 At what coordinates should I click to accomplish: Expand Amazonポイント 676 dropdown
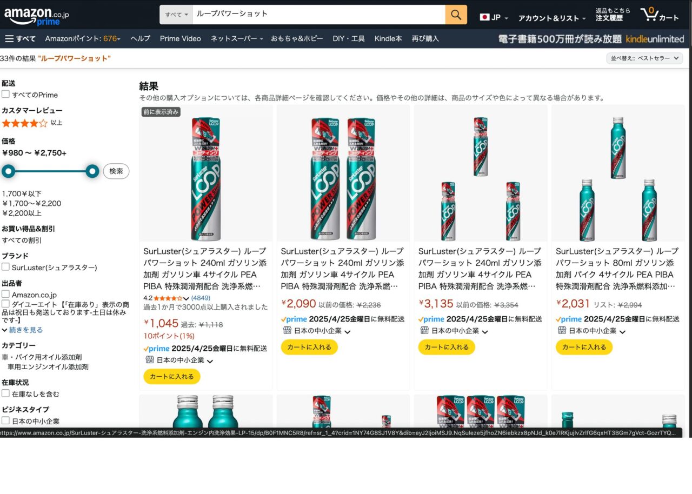tap(83, 38)
